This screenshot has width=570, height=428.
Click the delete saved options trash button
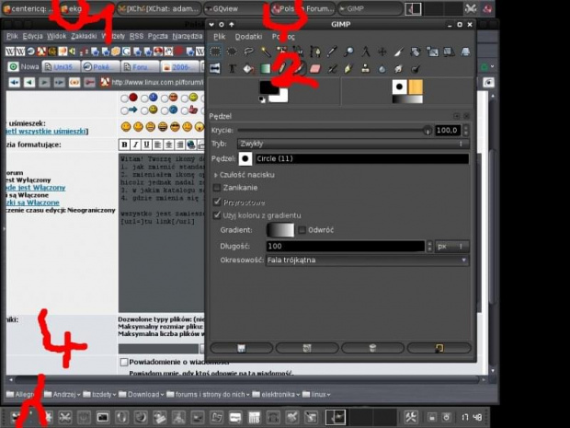click(372, 348)
